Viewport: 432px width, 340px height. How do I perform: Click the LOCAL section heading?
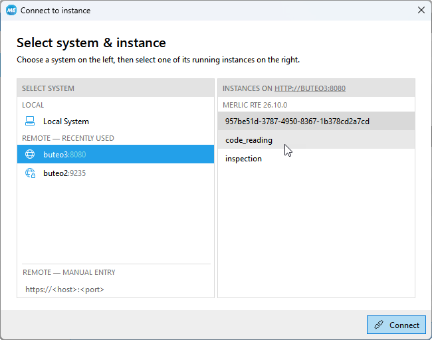33,105
